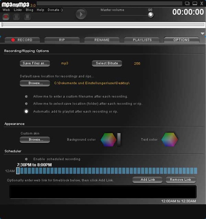The width and height of the screenshot is (206, 219).
Task: Click the minimize window icon
Action: pyautogui.click(x=195, y=3)
